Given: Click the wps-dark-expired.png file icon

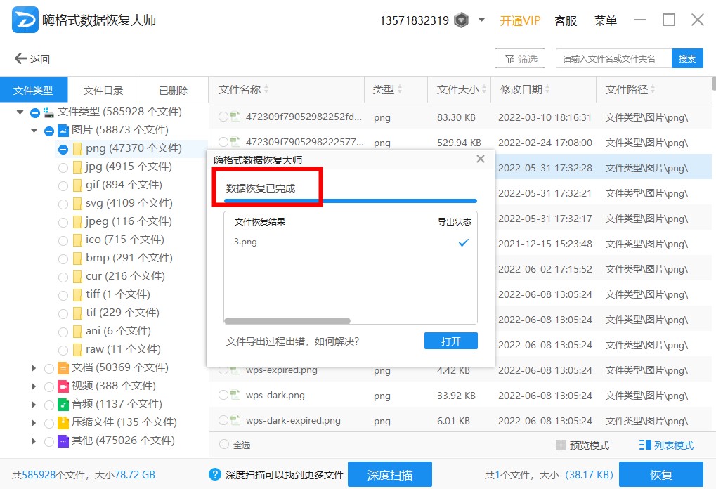Looking at the screenshot, I should coord(235,420).
